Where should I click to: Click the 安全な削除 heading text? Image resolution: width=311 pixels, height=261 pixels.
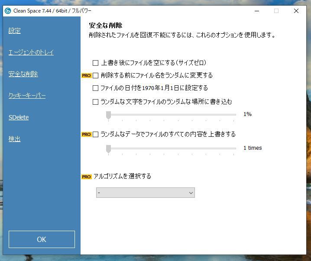pos(106,26)
